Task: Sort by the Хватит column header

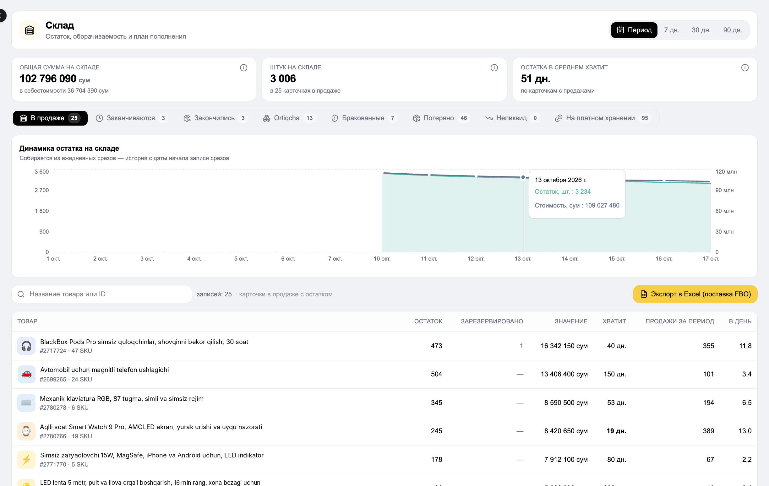Action: tap(614, 321)
